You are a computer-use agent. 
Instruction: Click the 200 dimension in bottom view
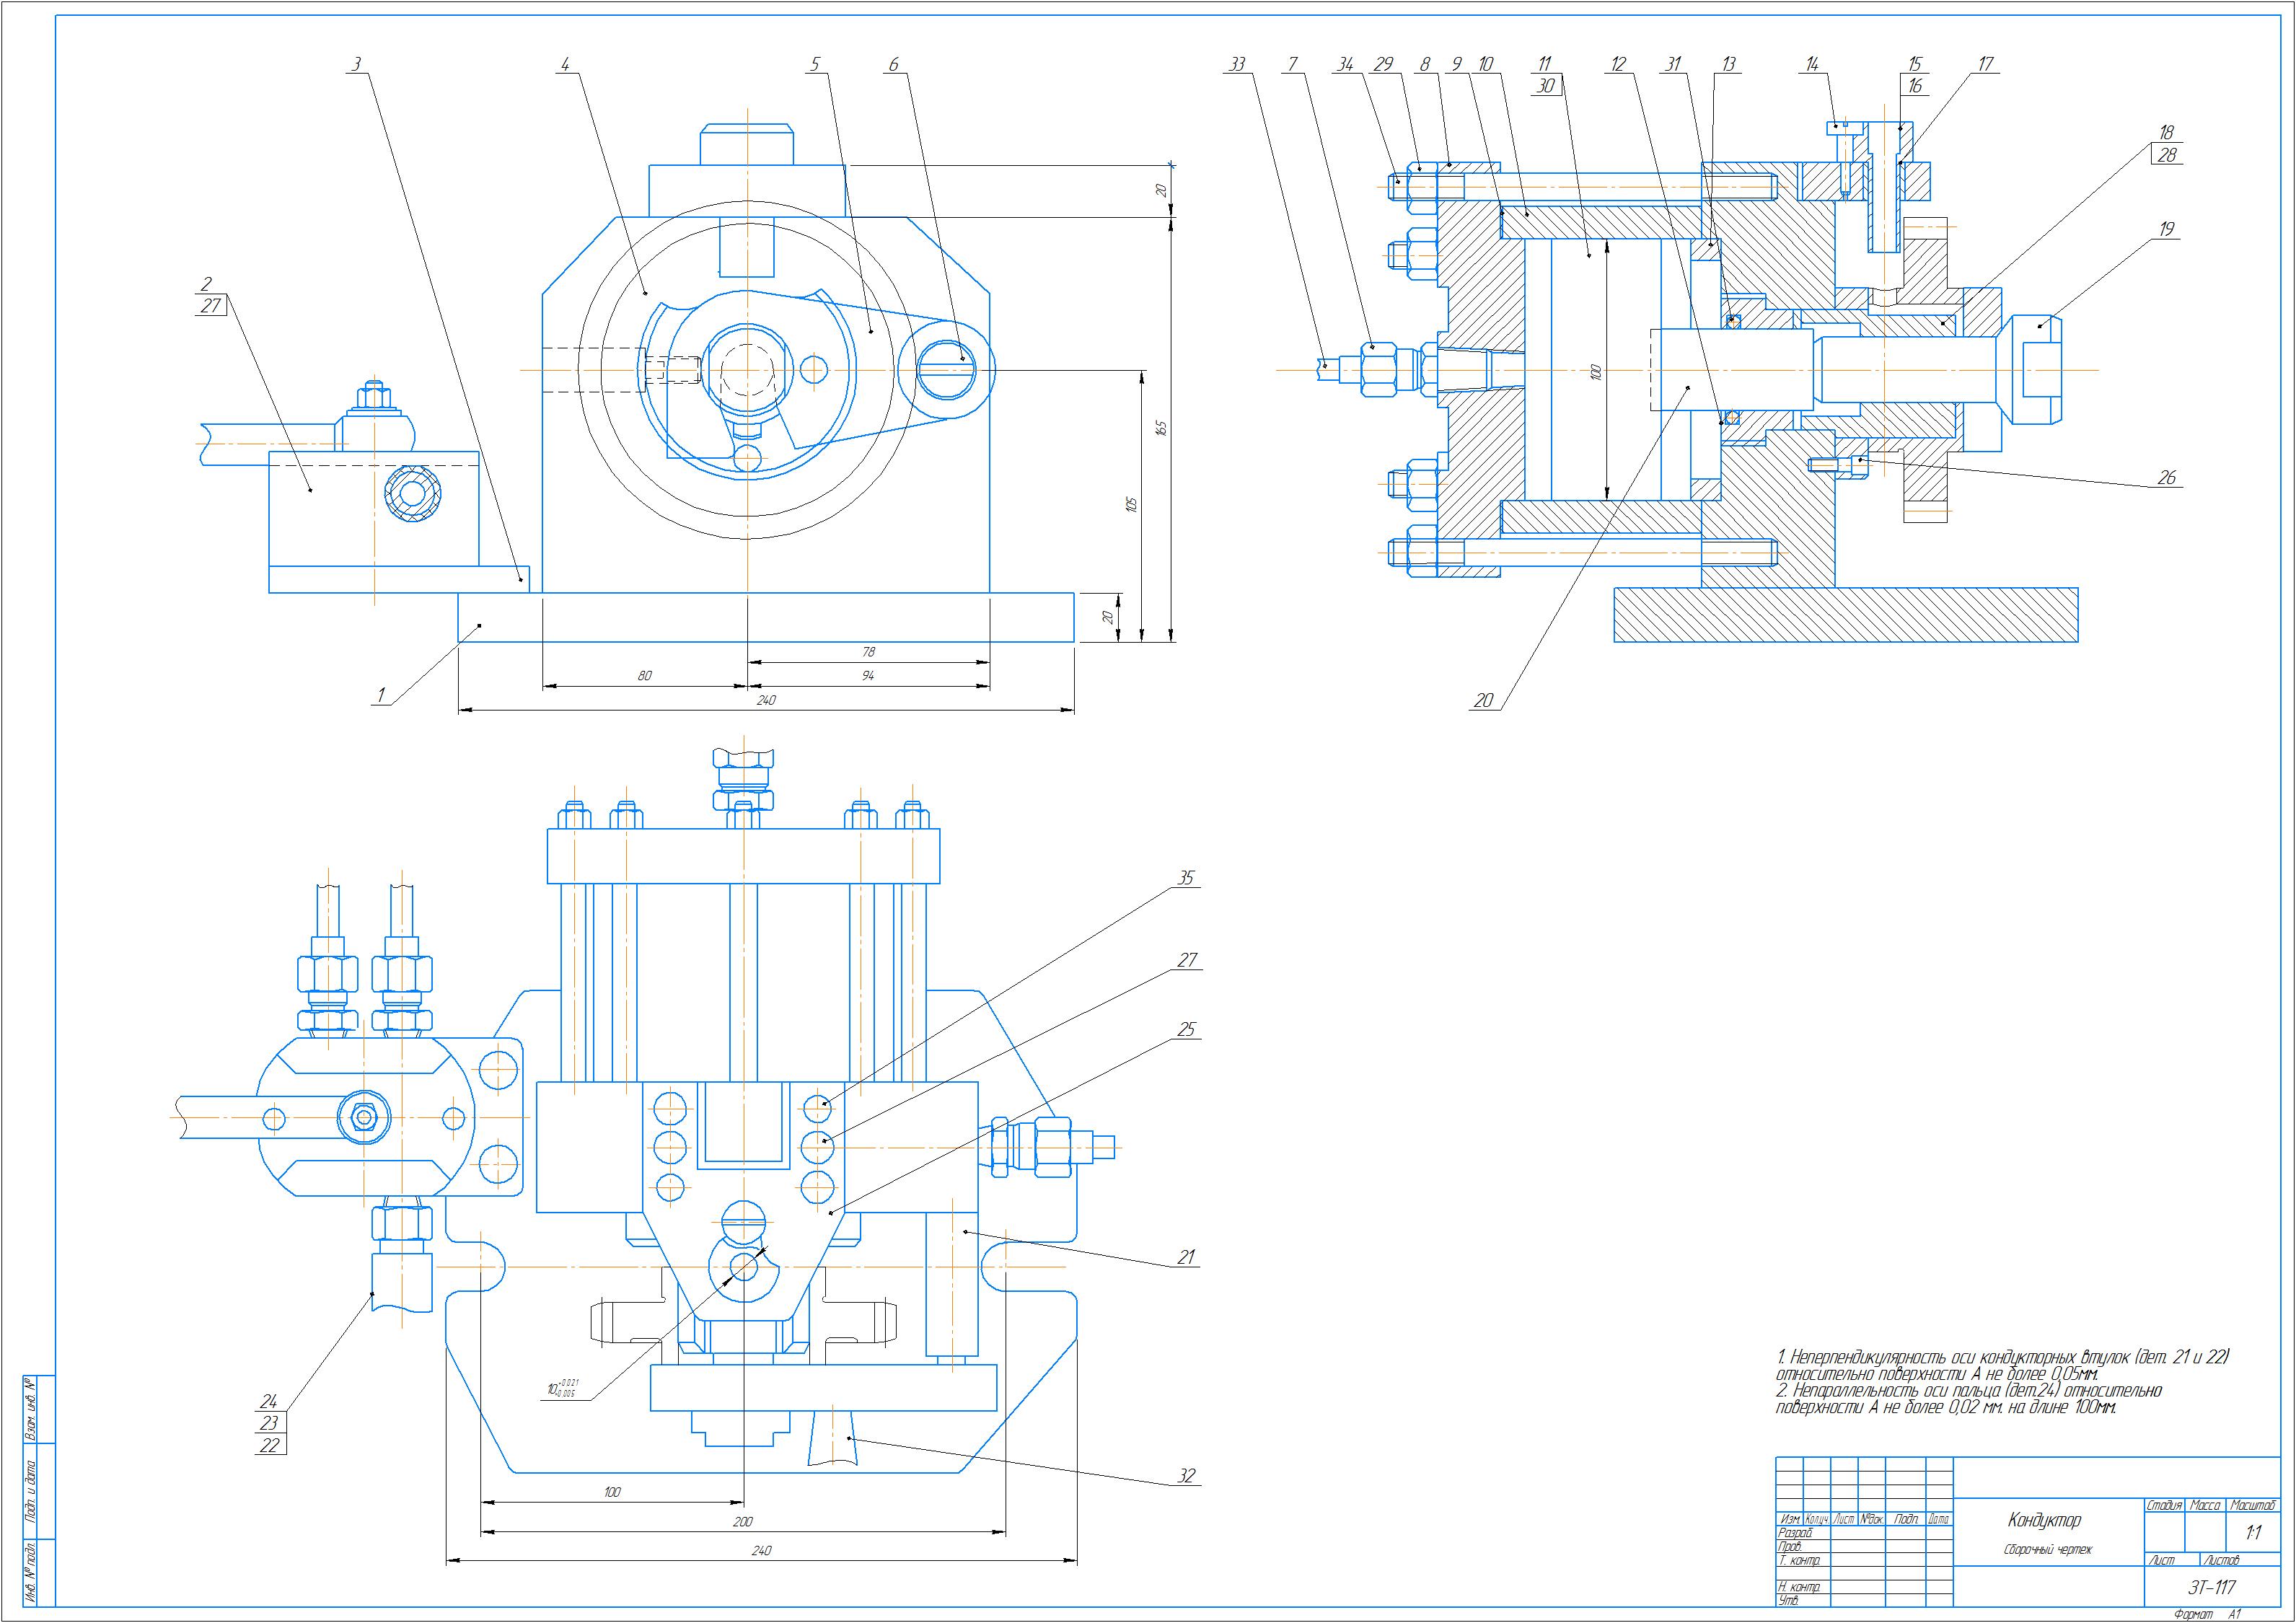[x=742, y=1521]
